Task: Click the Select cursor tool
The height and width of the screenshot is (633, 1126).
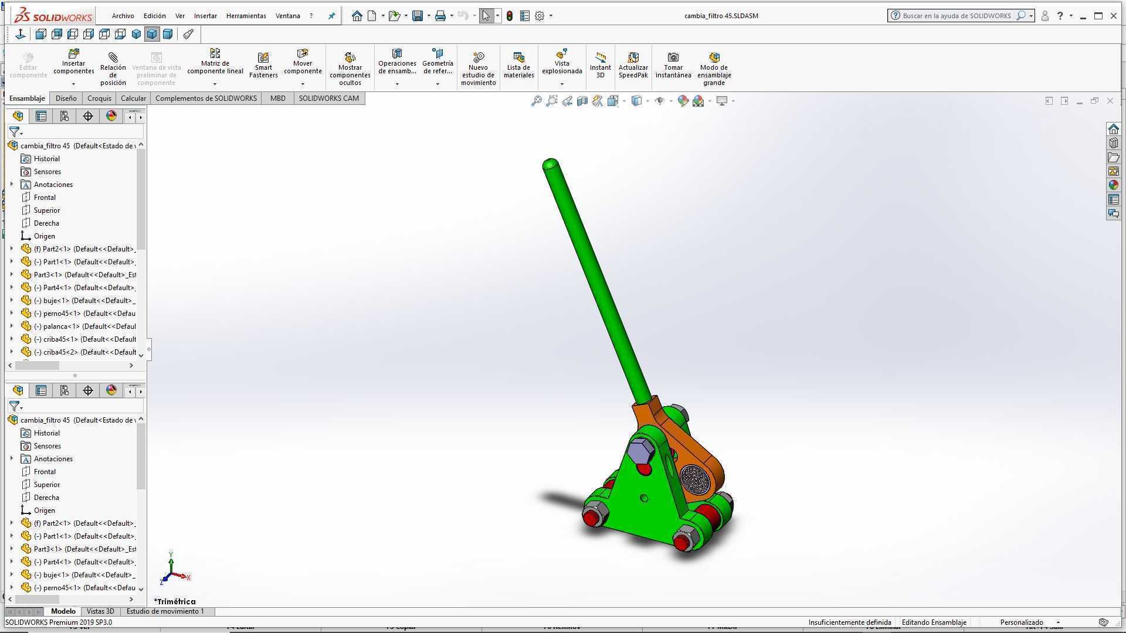Action: click(x=486, y=16)
